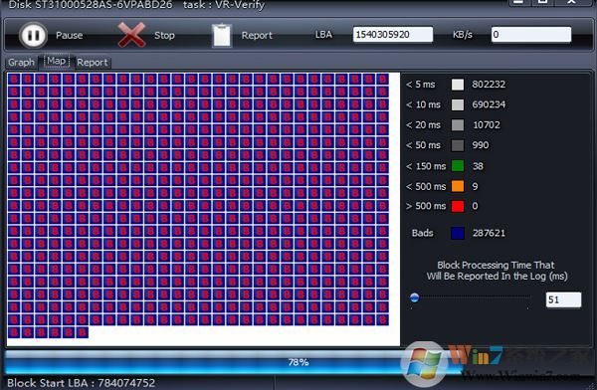Open the Report tab below the toolbar
This screenshot has height=390, width=597.
93,62
